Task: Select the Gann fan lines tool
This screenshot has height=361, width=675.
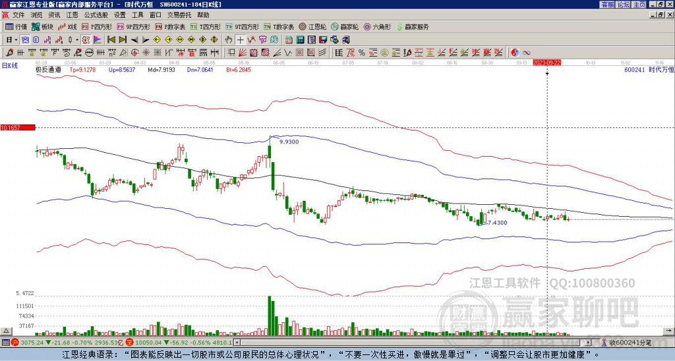Action: (243, 53)
